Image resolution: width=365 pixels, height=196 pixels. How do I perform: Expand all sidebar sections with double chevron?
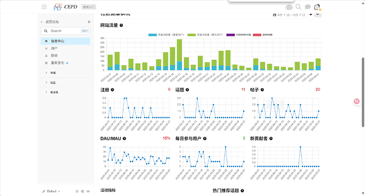click(x=89, y=22)
